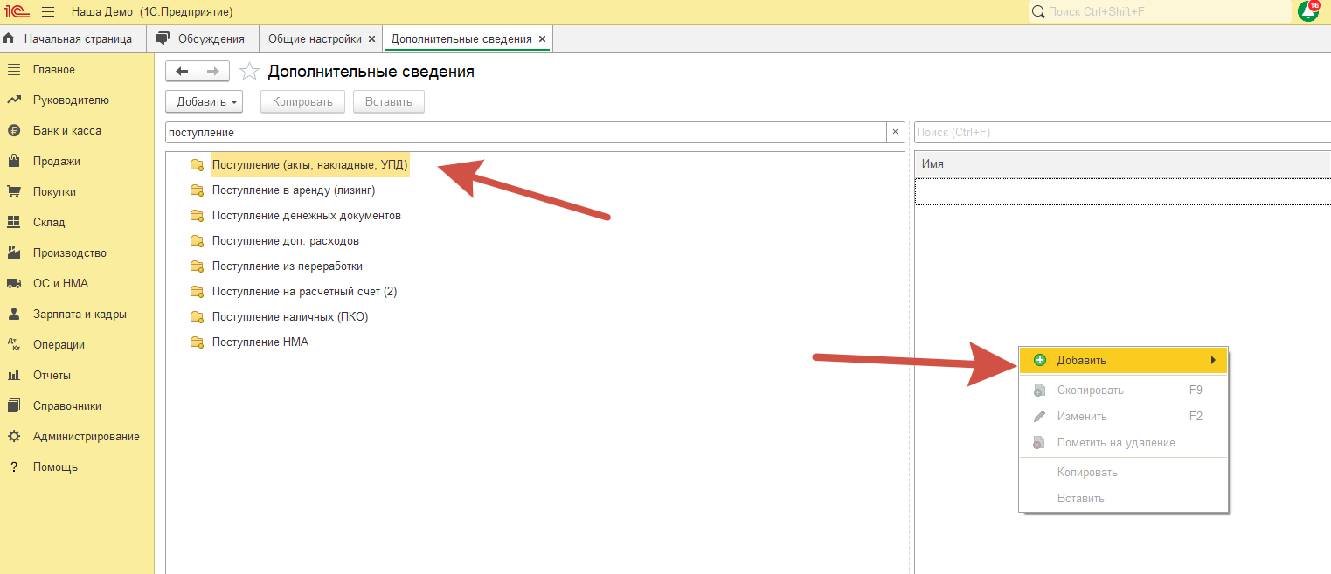Go to Производство section in sidebar

tap(69, 252)
